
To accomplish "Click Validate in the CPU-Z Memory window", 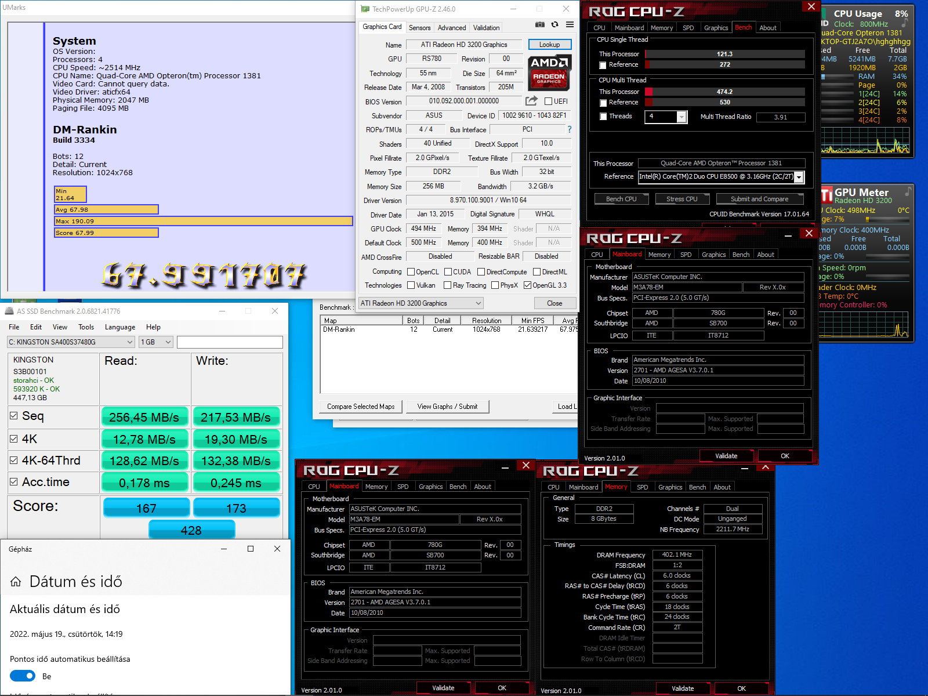I will (x=683, y=688).
